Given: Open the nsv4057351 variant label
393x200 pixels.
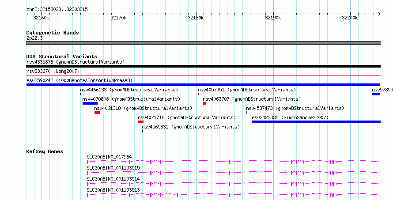Looking at the screenshot, I should coord(247,90).
